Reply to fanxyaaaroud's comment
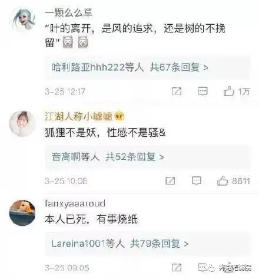The image size is (259, 279). (x=202, y=267)
